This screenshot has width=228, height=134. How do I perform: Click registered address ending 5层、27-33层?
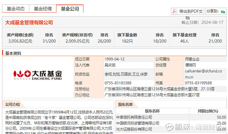[x=160, y=89]
